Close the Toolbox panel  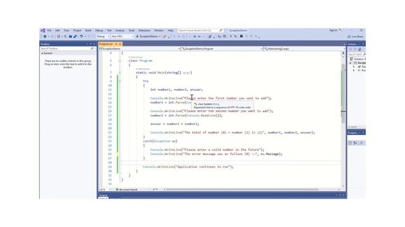(x=94, y=44)
